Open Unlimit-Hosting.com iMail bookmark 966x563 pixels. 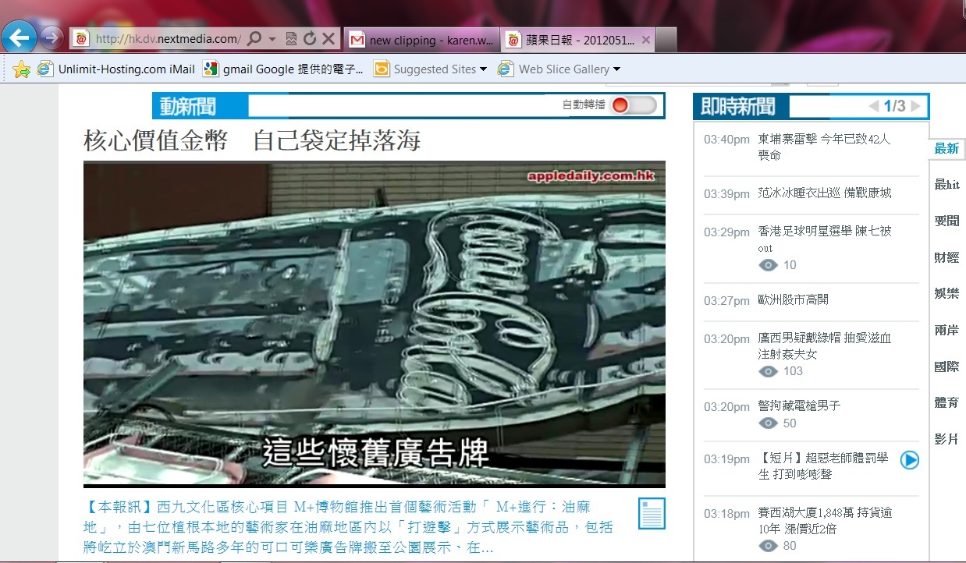(x=126, y=69)
